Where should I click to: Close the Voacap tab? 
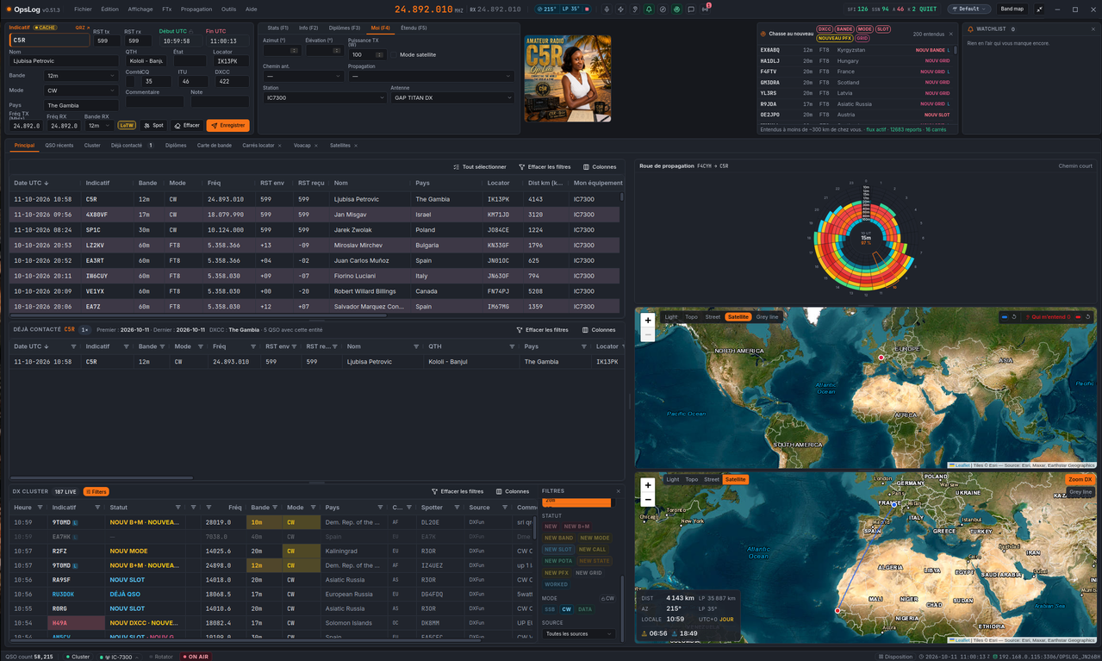(x=316, y=146)
